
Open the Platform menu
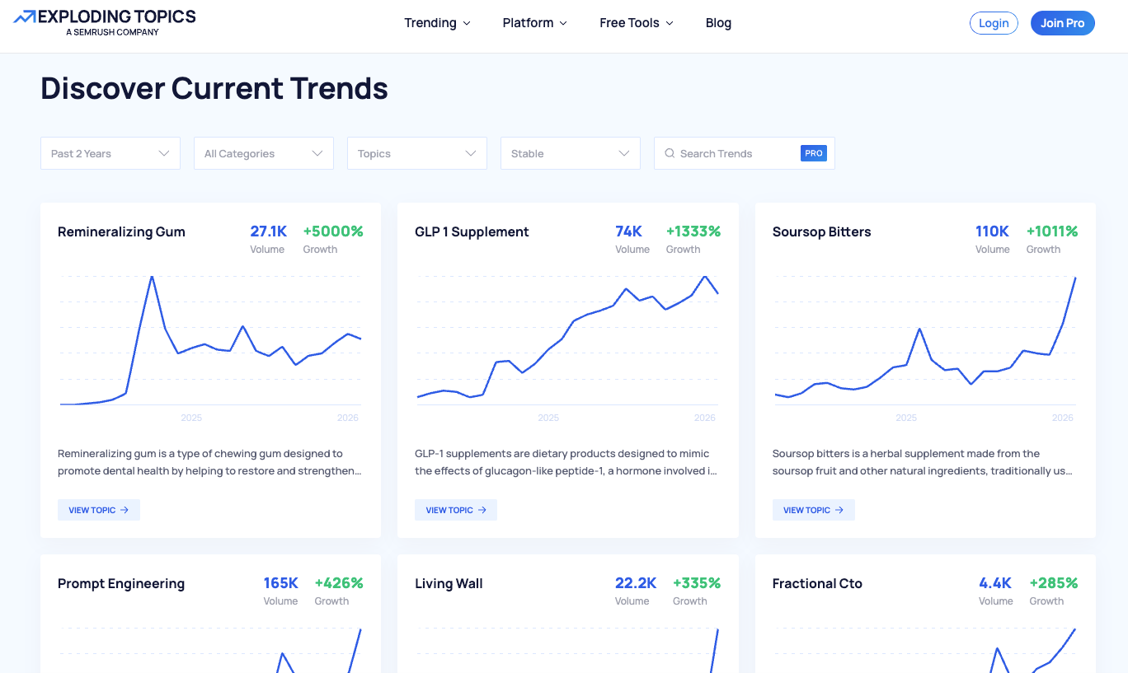(x=534, y=23)
